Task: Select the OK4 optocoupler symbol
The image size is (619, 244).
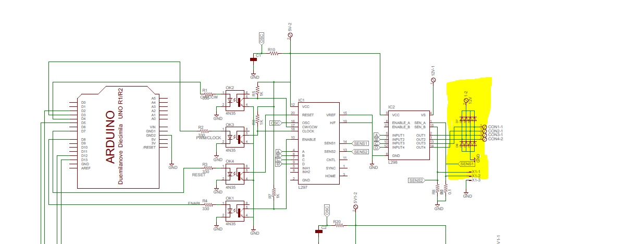Action: click(x=235, y=174)
